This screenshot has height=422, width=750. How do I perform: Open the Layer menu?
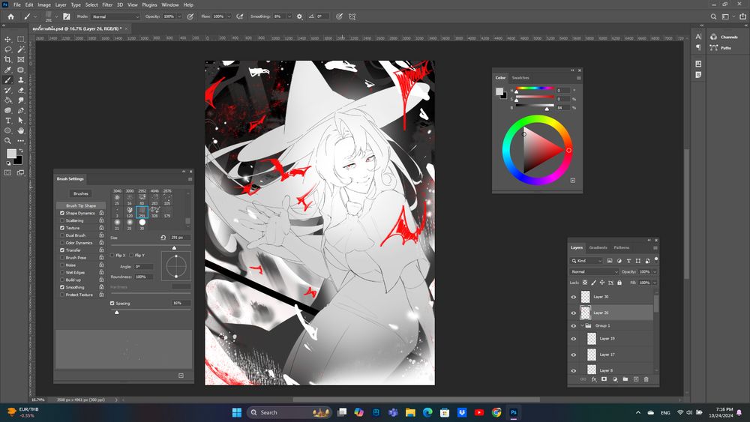pos(61,4)
